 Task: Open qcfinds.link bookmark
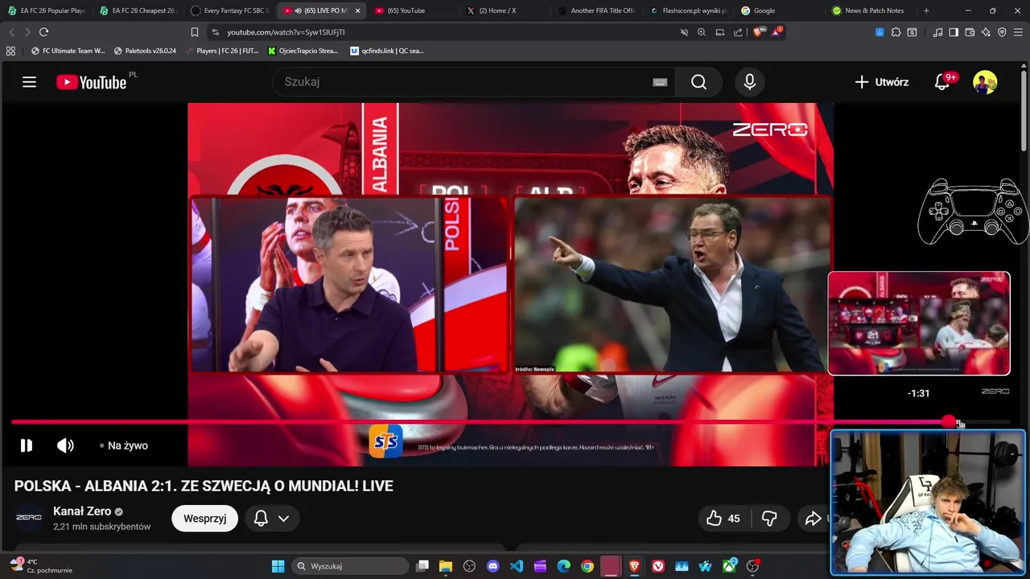[387, 51]
